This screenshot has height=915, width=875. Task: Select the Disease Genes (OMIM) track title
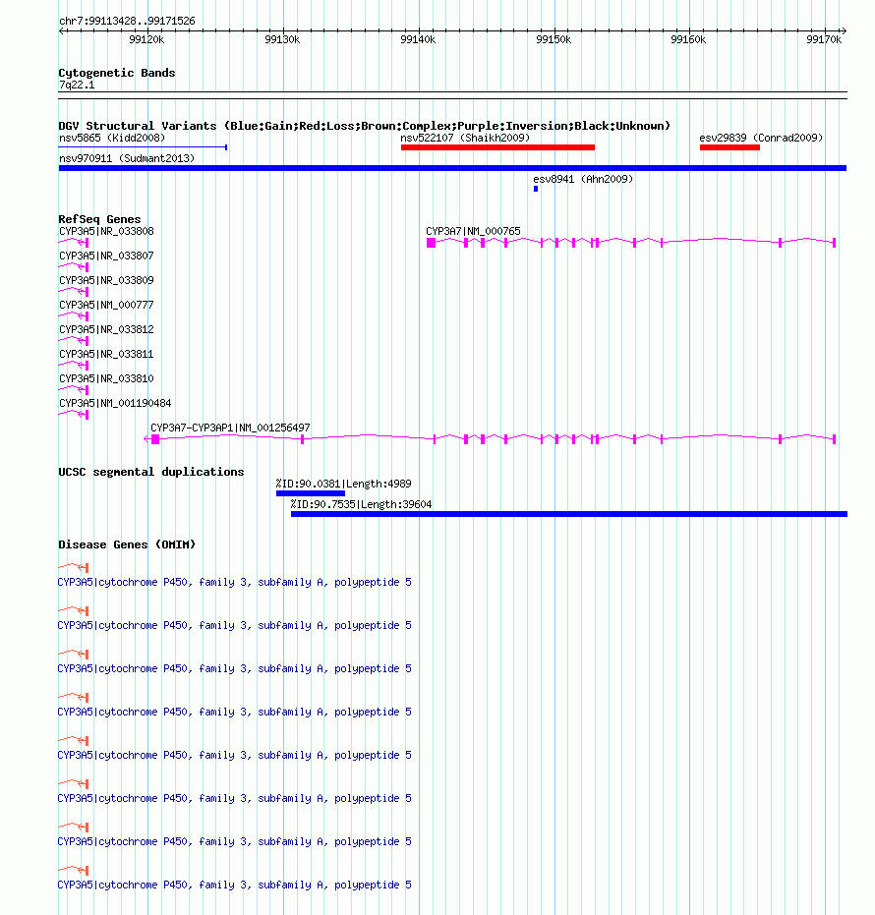127,545
